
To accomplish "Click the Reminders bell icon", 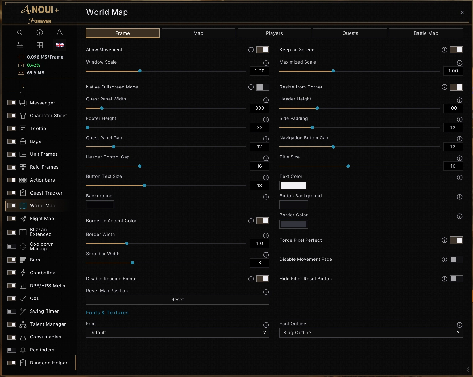I will pos(23,350).
